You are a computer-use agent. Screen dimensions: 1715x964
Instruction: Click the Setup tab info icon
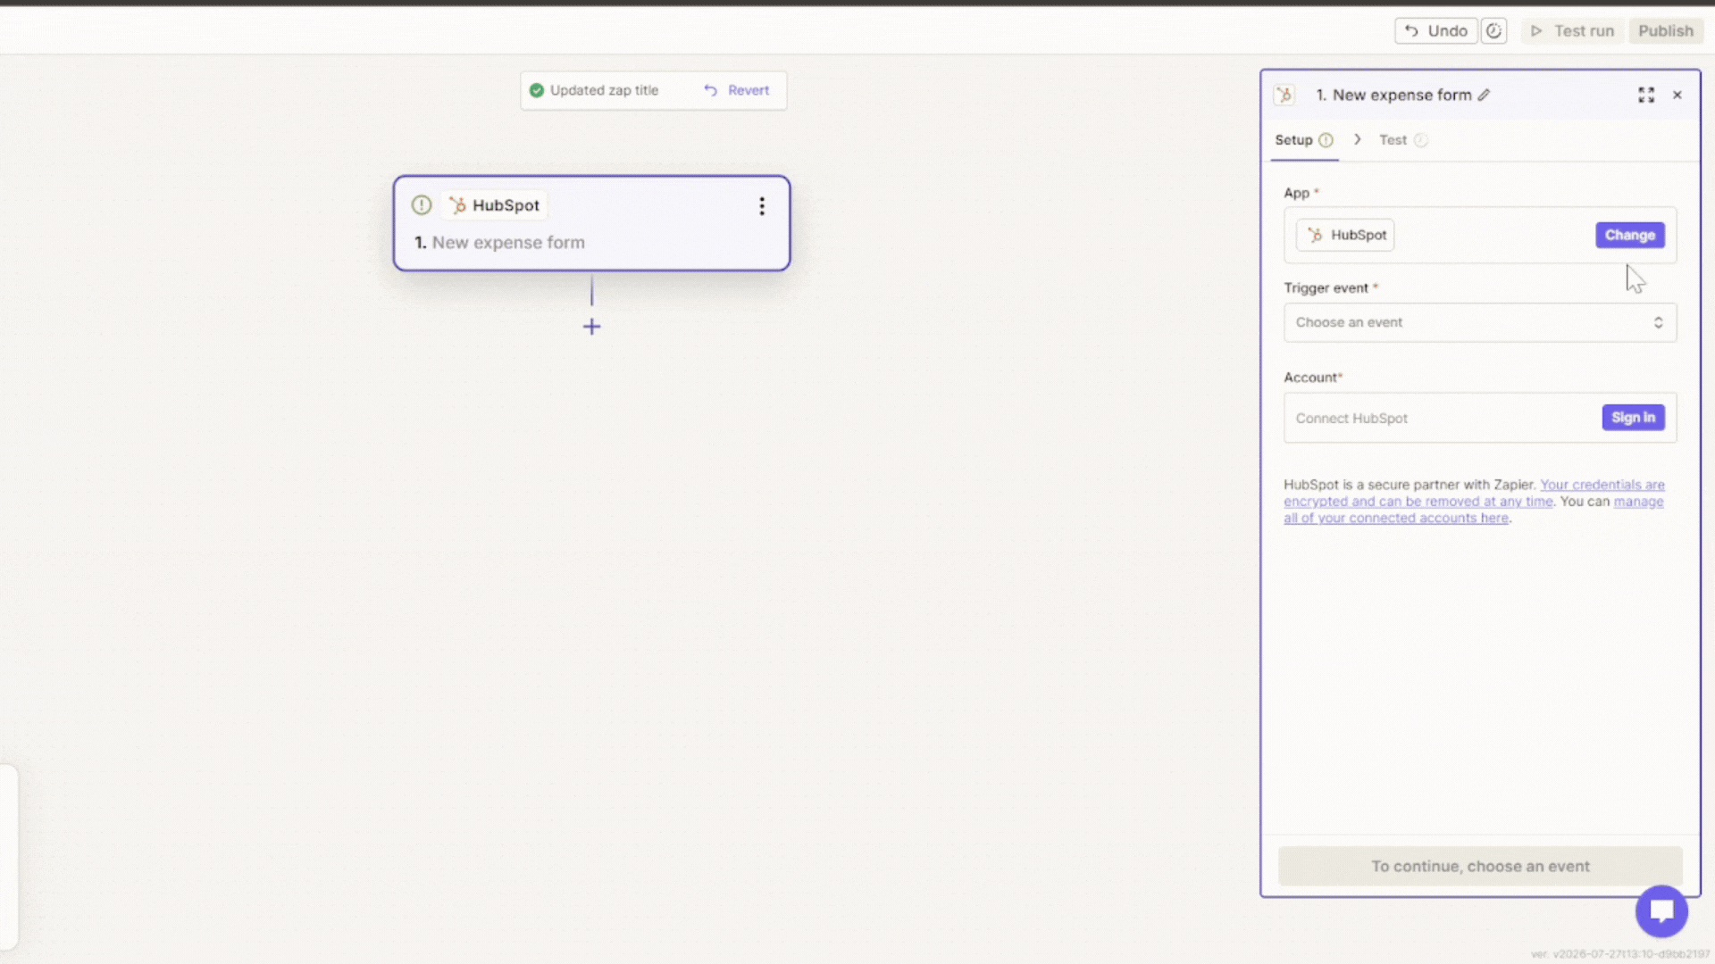(x=1326, y=140)
